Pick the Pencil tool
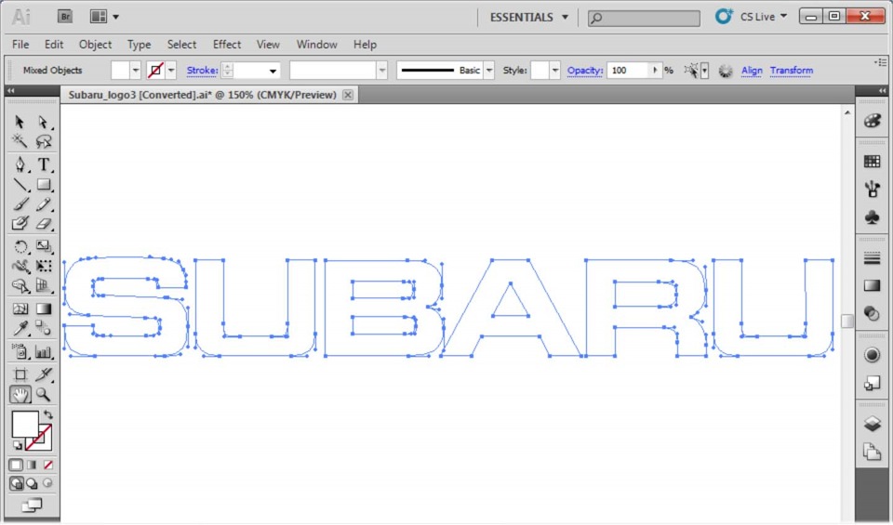893x525 pixels. click(x=44, y=204)
